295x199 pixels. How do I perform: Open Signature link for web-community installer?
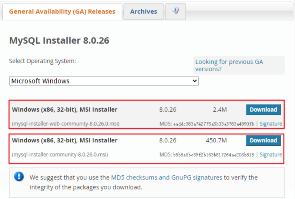pos(271,124)
